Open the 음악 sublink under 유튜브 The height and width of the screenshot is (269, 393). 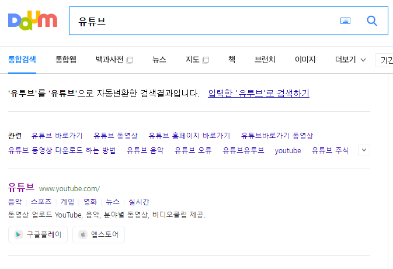point(15,202)
